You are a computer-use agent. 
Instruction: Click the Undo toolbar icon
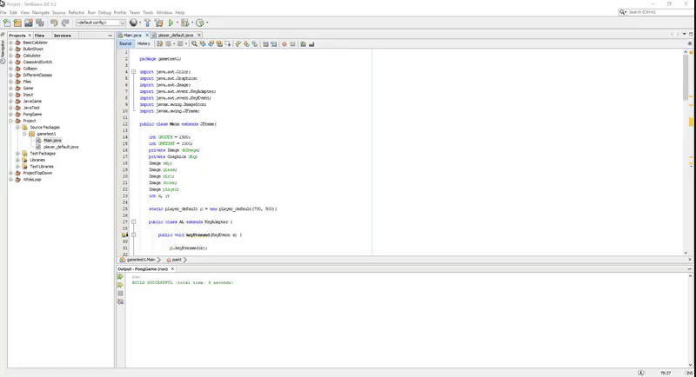(54, 23)
